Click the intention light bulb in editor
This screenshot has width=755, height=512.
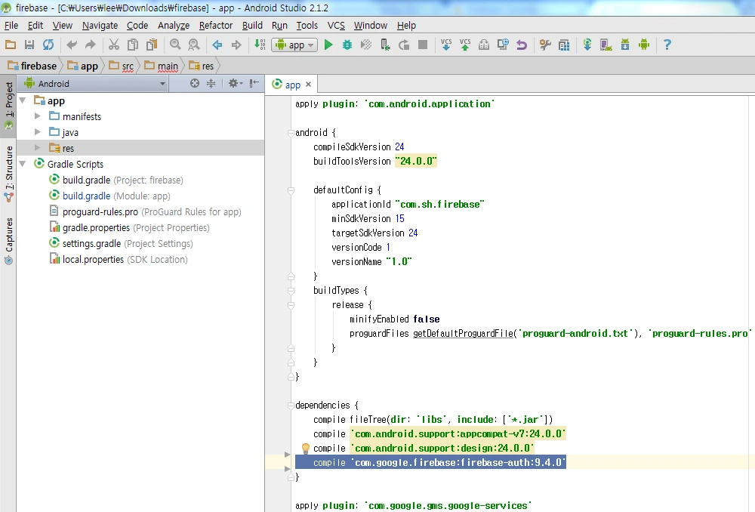(306, 449)
